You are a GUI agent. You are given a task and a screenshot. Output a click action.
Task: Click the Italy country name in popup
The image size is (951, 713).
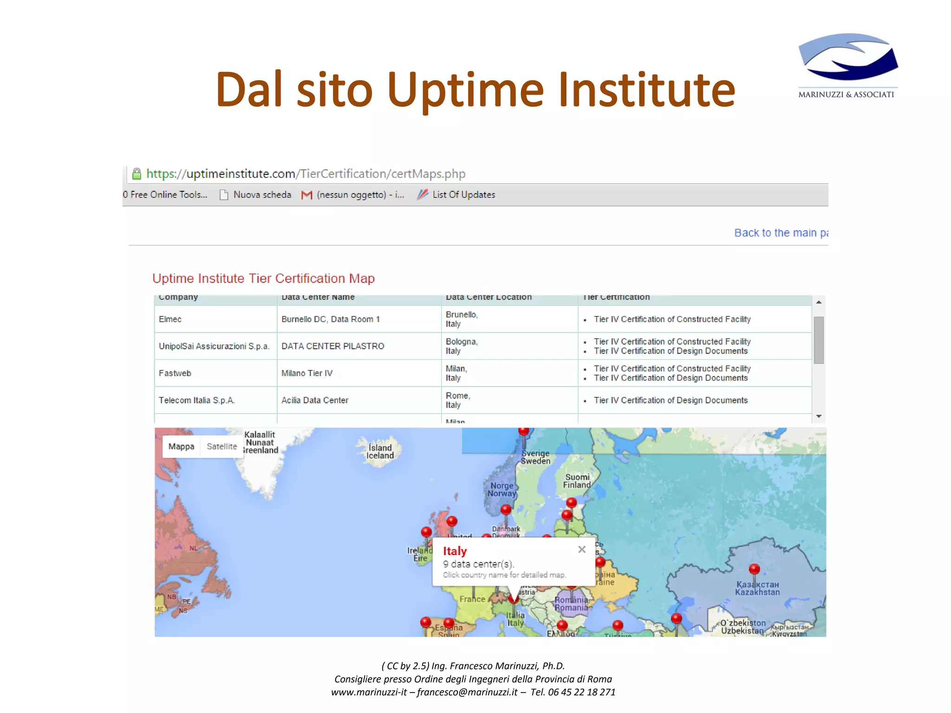click(x=455, y=551)
